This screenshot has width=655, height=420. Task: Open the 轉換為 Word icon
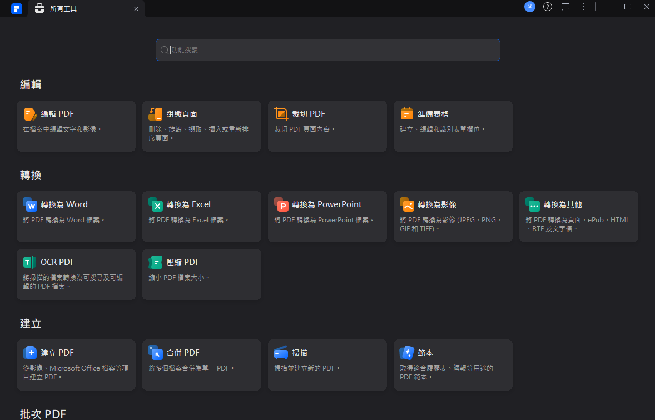[x=30, y=204]
